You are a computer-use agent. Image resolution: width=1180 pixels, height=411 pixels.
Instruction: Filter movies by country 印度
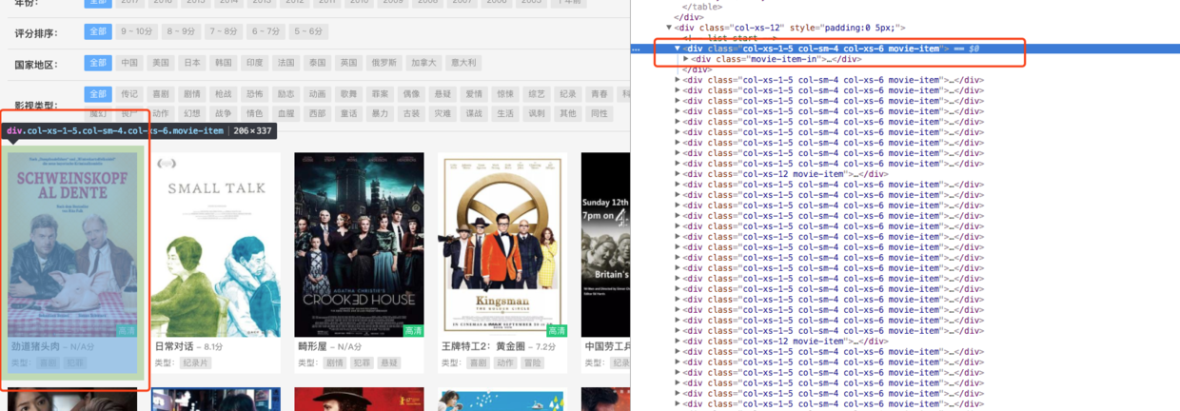coord(254,63)
